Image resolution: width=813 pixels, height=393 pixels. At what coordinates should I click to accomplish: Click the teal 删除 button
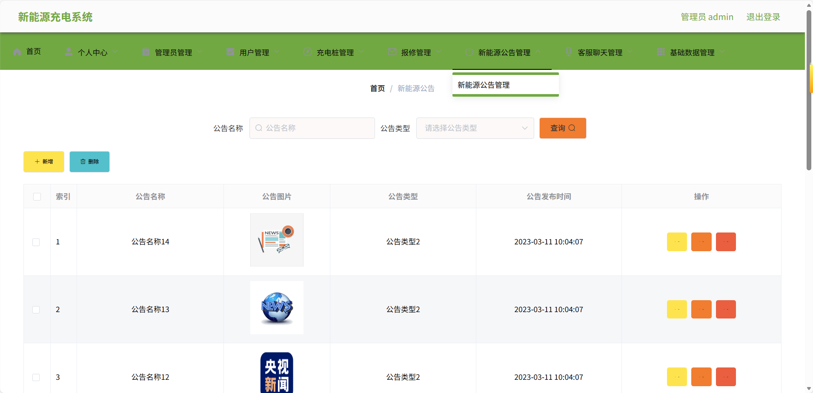89,162
